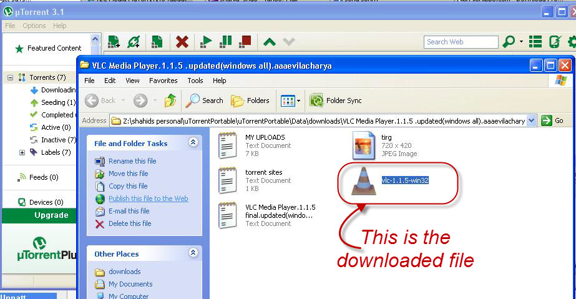Open Explorer View menu

pyautogui.click(x=132, y=81)
